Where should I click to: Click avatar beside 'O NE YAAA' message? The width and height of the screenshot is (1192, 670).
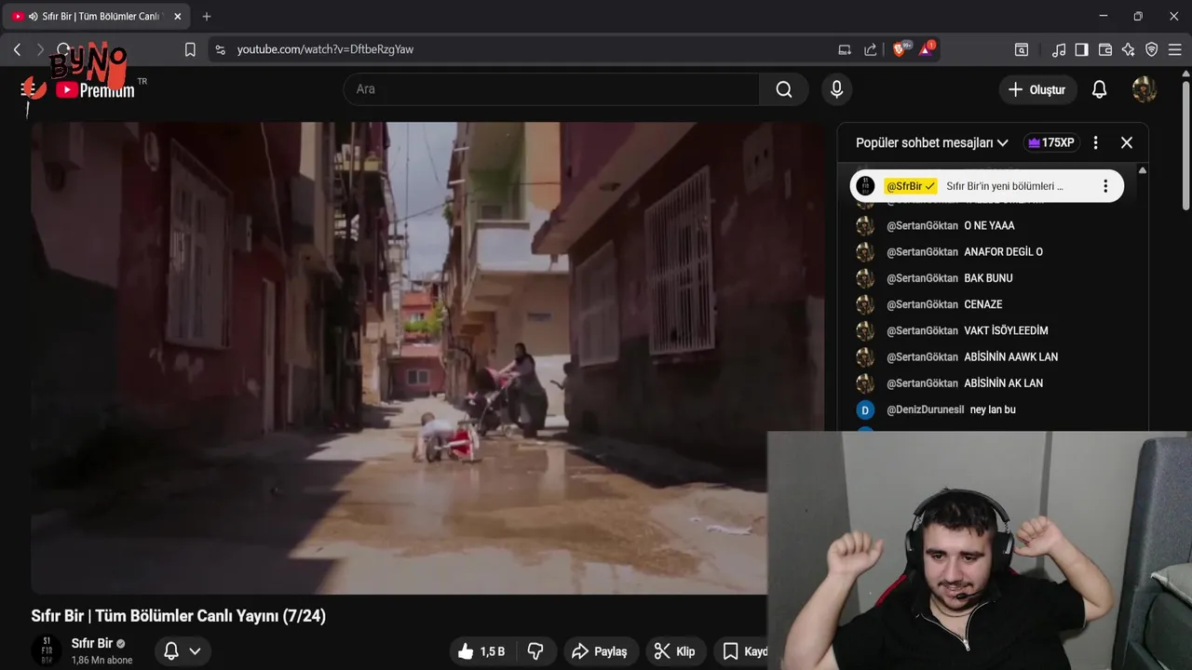(x=865, y=225)
